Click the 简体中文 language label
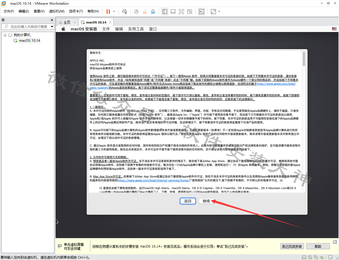Screen dimensions: 339x260 point(95,53)
